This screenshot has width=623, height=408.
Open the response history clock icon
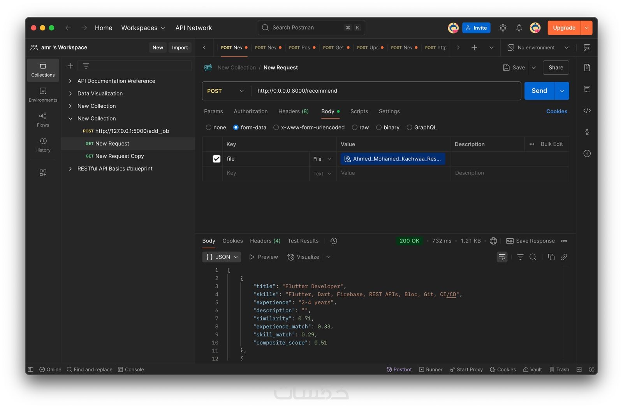[334, 241]
